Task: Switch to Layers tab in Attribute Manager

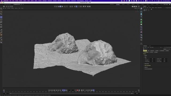Action: coord(150,46)
